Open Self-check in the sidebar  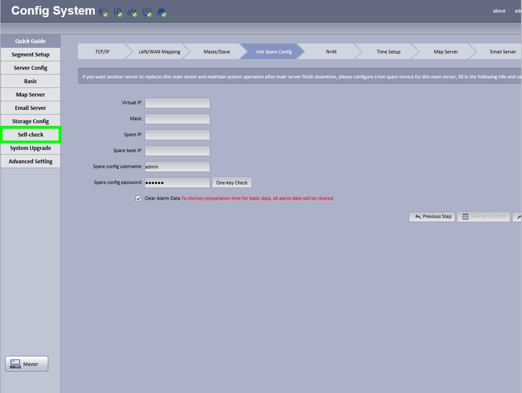(x=30, y=134)
